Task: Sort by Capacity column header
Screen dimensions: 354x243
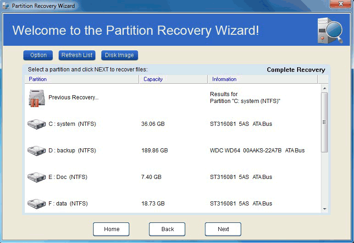Action: coord(173,79)
